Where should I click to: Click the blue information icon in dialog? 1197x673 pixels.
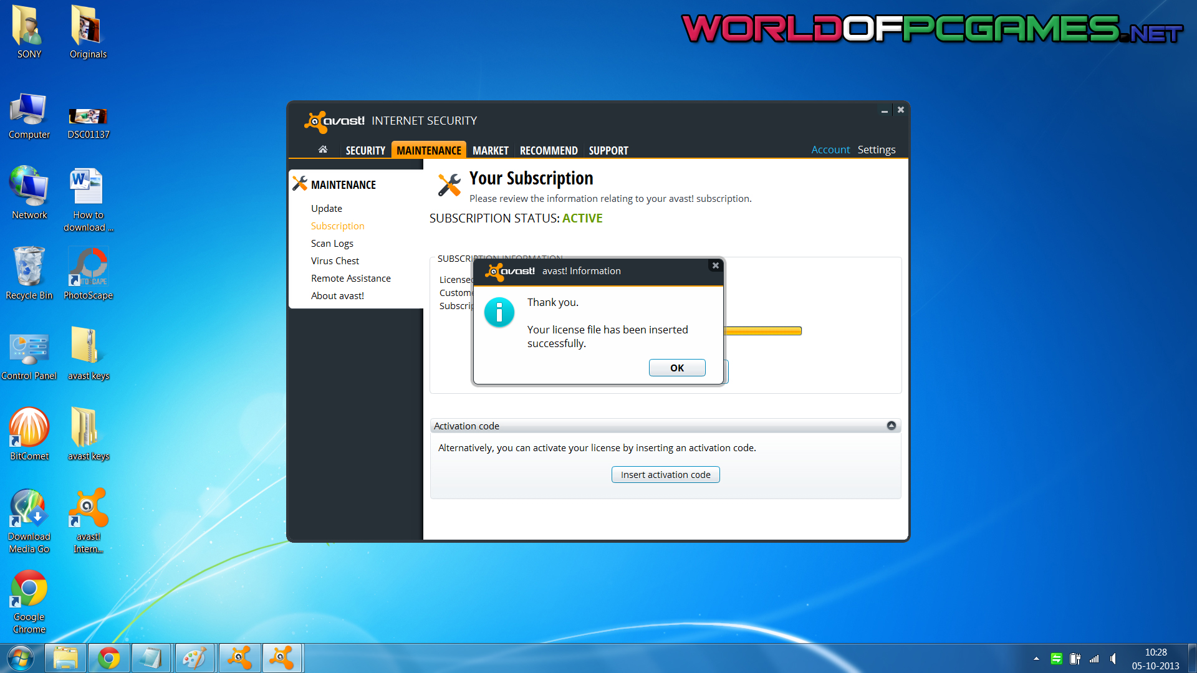point(499,313)
